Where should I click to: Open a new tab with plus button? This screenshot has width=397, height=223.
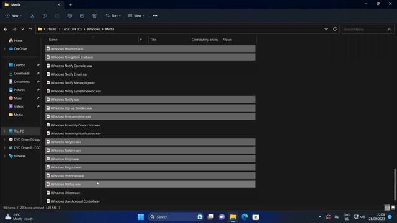[71, 4]
